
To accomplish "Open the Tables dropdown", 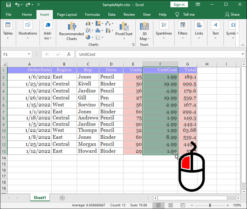I will tap(8, 30).
